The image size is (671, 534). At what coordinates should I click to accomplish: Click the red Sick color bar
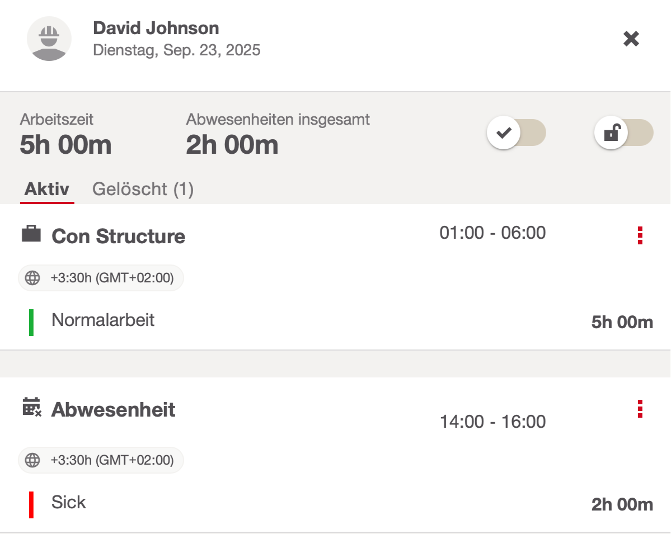[31, 504]
